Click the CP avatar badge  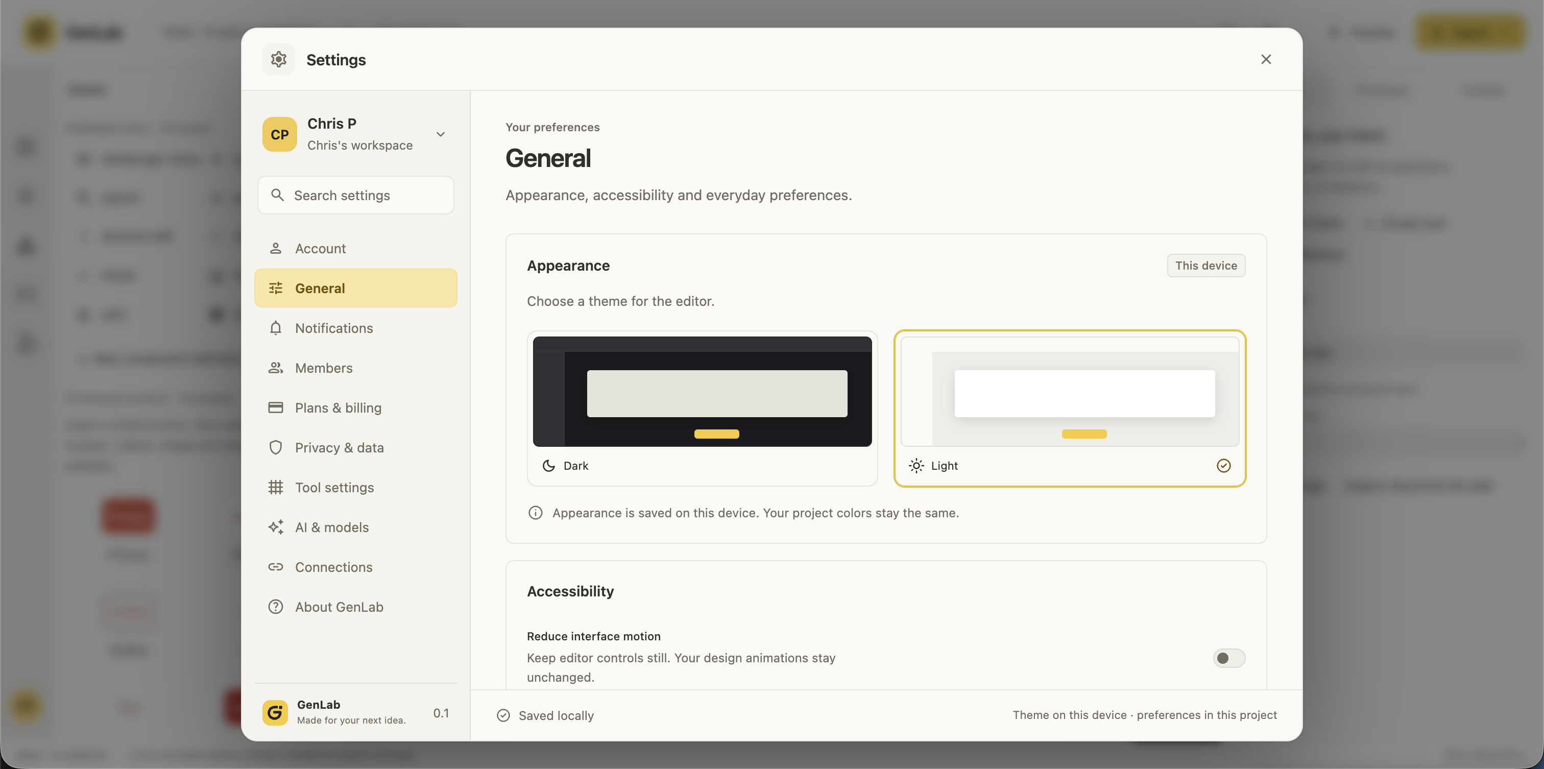point(279,134)
